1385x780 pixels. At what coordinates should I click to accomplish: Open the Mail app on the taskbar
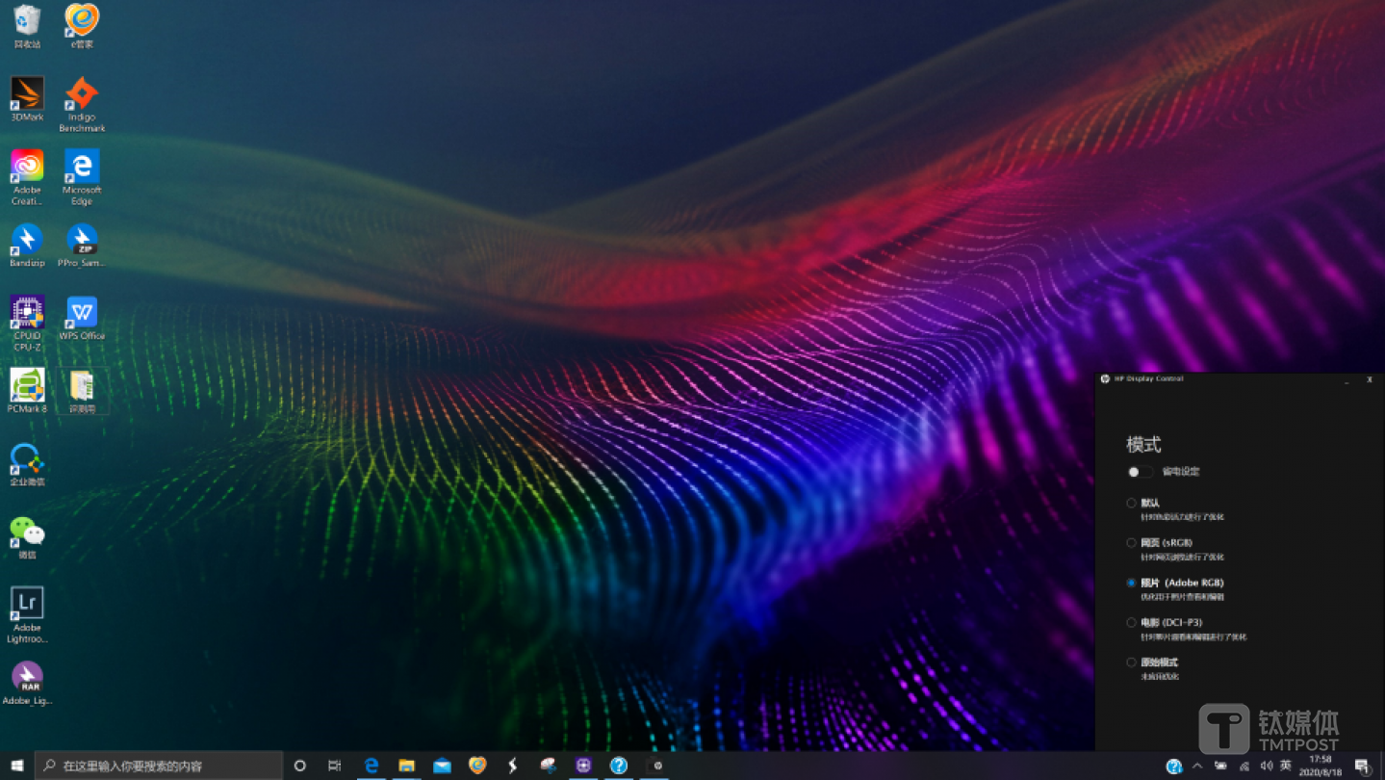[x=442, y=766]
